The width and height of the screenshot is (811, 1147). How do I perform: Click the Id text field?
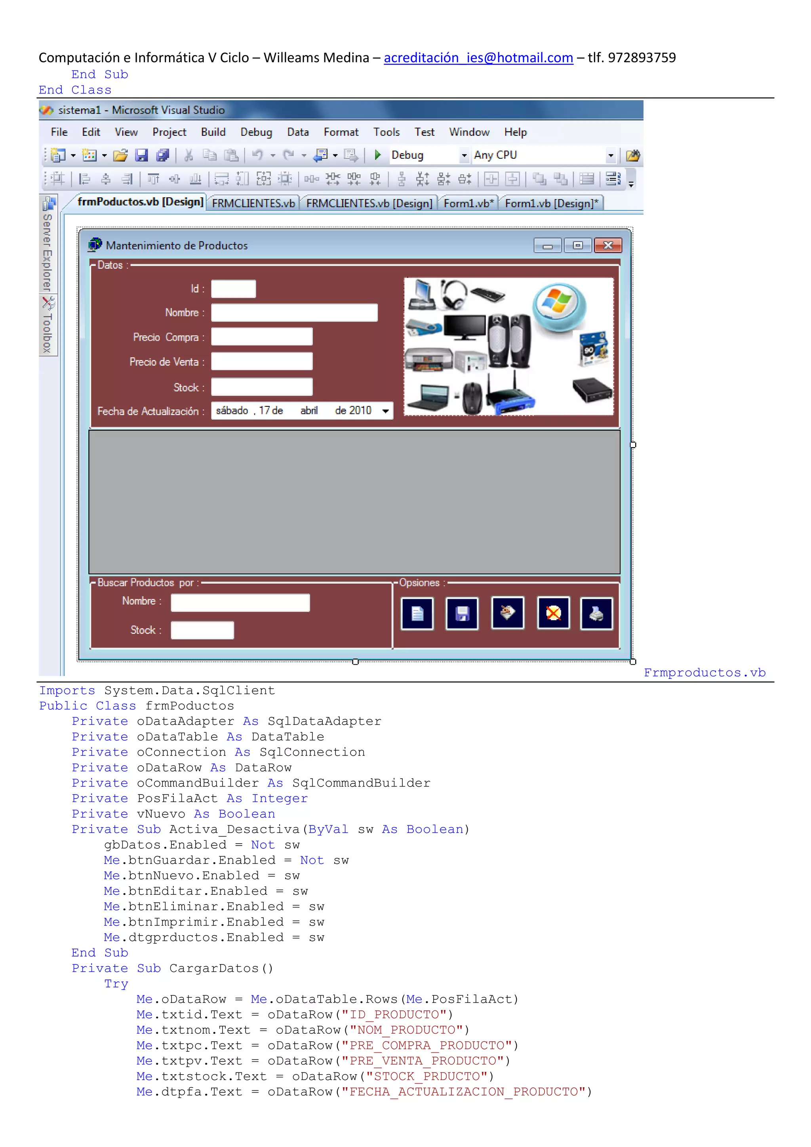pyautogui.click(x=234, y=289)
